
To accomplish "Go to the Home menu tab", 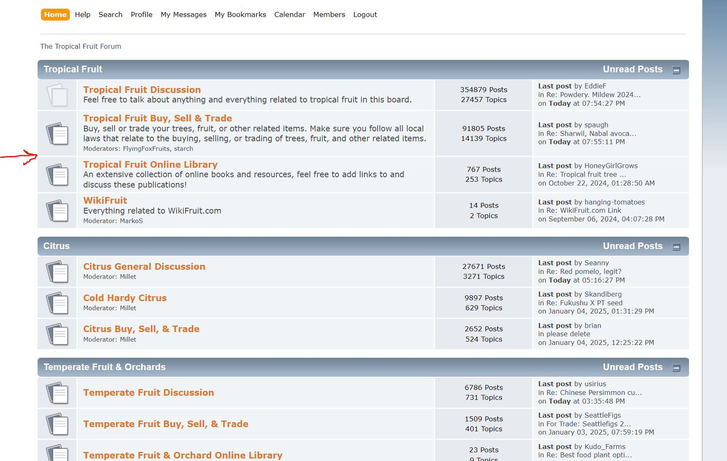I will point(55,14).
